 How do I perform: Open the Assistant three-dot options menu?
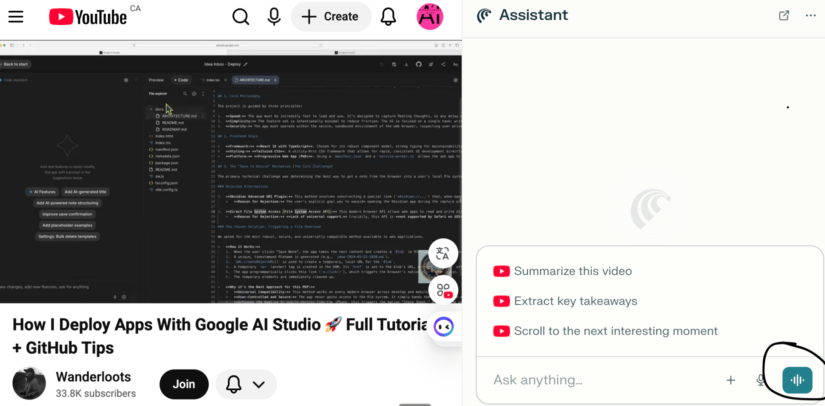[810, 15]
